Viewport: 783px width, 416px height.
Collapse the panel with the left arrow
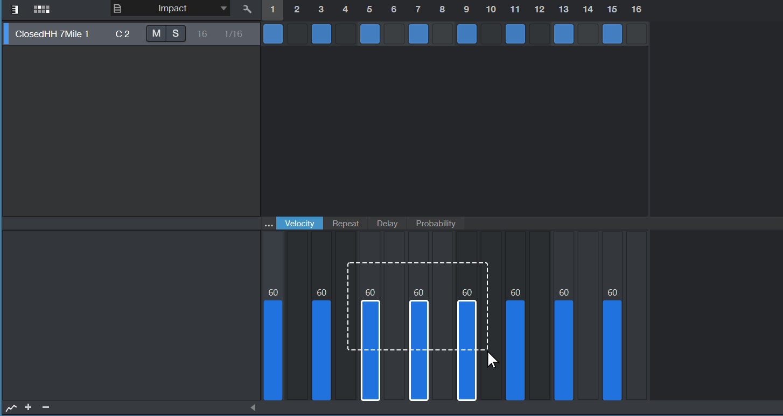(x=253, y=407)
